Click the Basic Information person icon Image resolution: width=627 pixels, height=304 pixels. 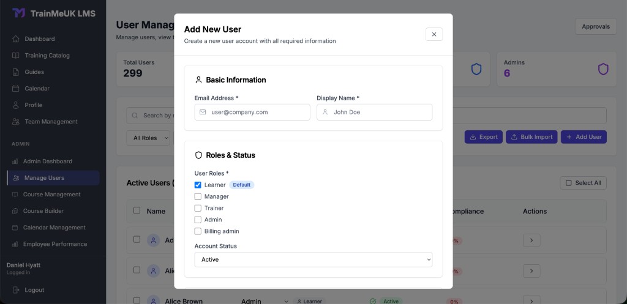198,80
